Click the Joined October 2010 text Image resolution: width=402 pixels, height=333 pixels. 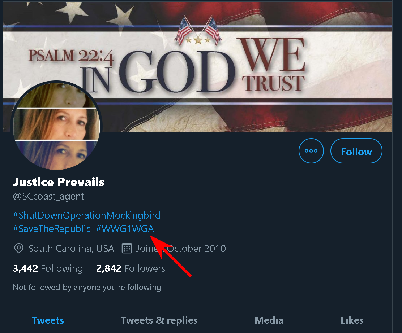[x=181, y=249]
